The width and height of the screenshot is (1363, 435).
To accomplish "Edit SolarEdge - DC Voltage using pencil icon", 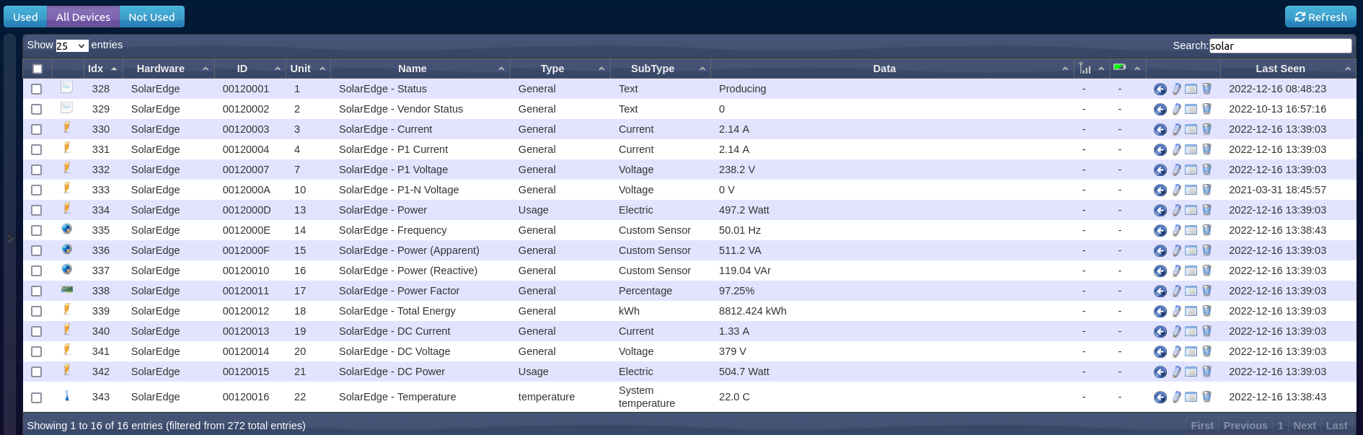I will 1176,352.
